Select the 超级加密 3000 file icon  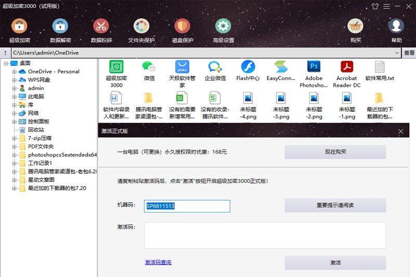point(116,67)
